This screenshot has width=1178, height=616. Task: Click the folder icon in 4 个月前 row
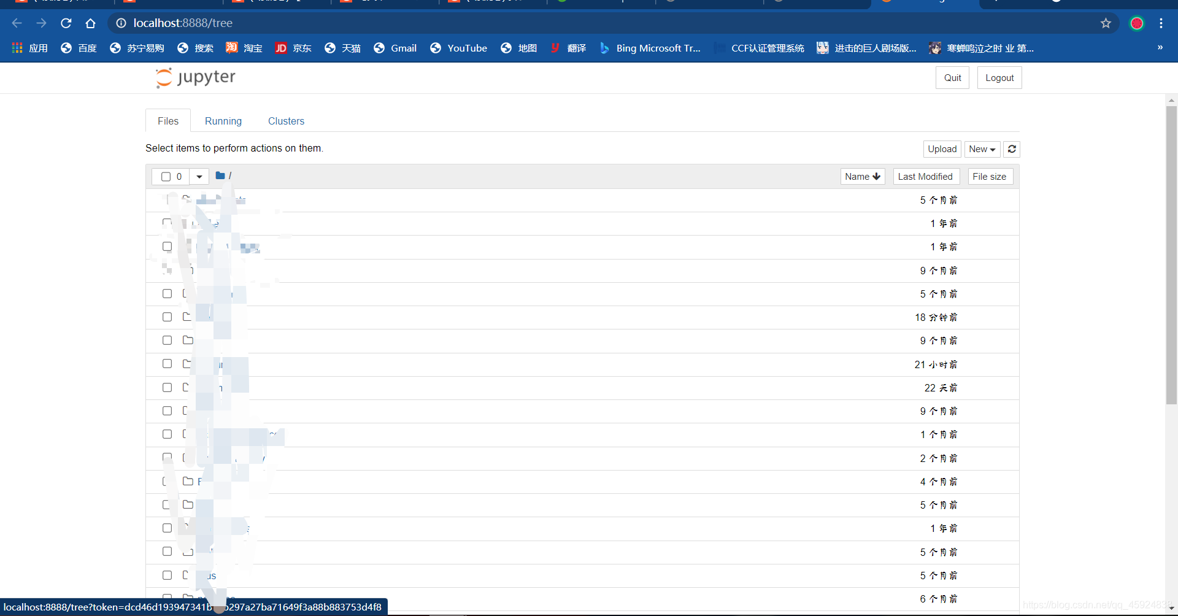click(x=188, y=482)
